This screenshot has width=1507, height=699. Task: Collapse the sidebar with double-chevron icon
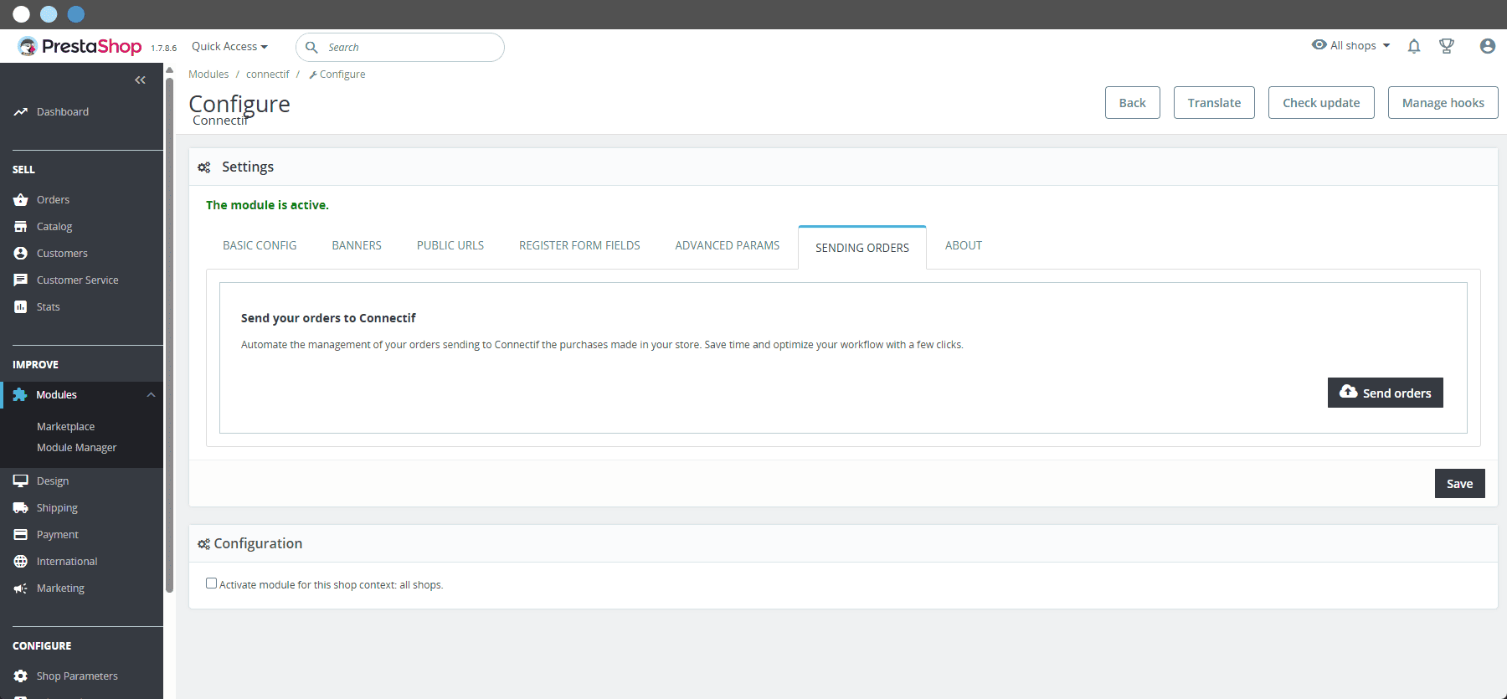pyautogui.click(x=140, y=80)
